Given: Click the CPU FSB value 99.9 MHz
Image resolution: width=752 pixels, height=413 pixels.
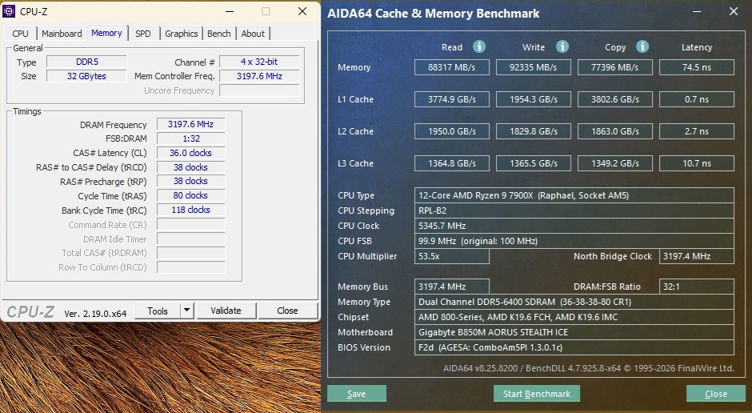Looking at the screenshot, I should point(574,241).
